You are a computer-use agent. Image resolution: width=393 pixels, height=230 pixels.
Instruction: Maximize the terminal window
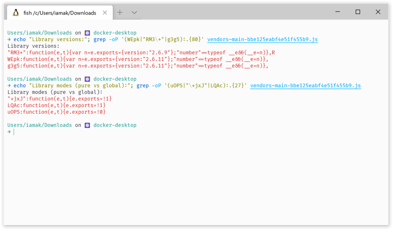358,12
